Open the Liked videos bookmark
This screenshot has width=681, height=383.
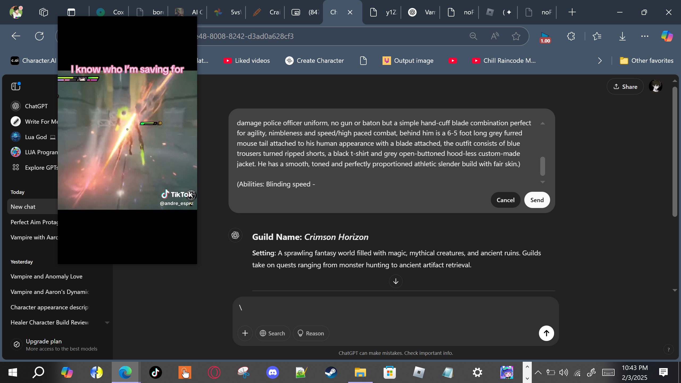click(246, 61)
